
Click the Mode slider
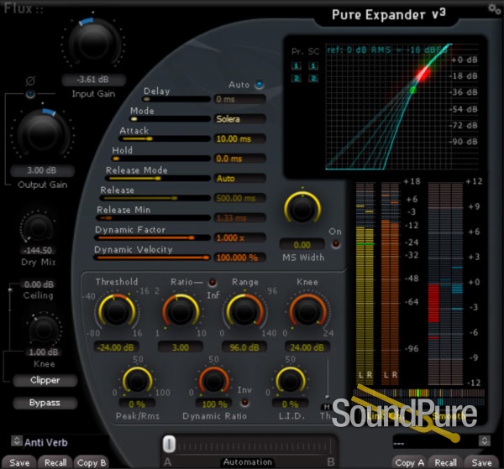tap(170, 119)
